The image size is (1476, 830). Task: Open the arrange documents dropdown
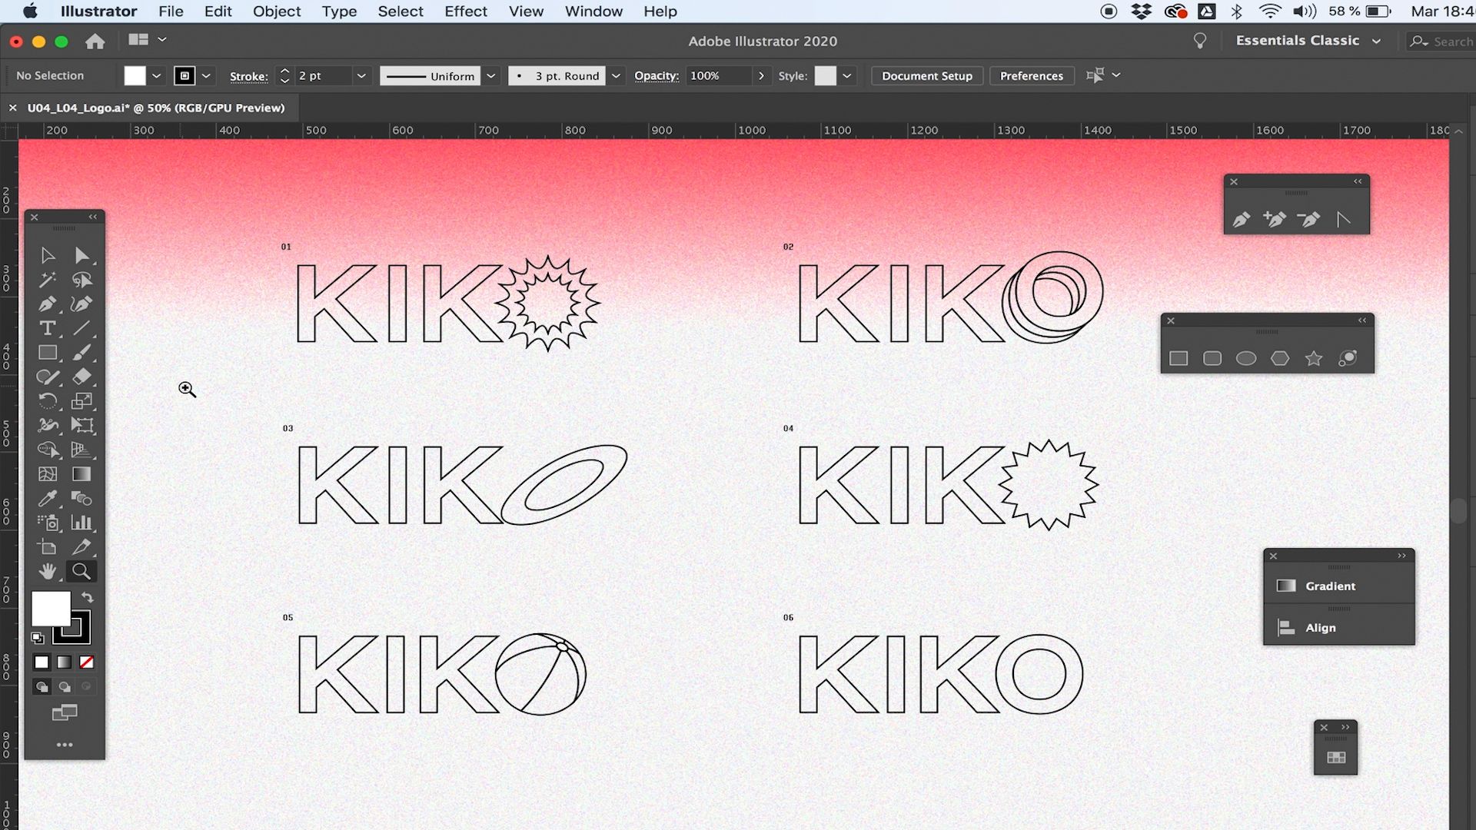tap(148, 40)
